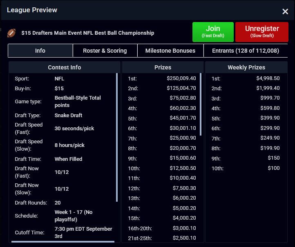Click the Prizes panel vertical scrollbar

201,105
